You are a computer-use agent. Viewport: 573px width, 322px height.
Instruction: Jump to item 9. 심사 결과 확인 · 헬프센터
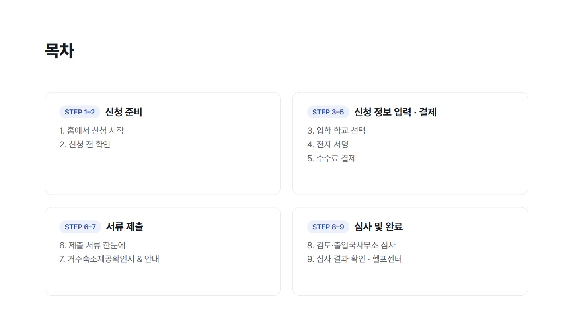(355, 259)
